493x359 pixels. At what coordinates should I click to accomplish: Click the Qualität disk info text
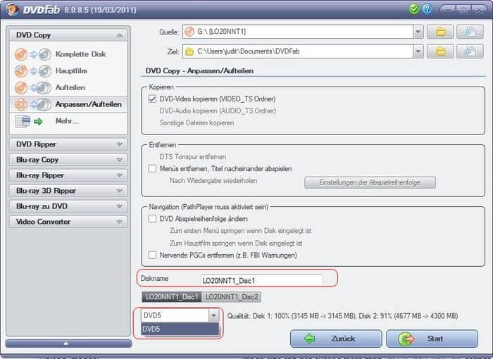(343, 316)
